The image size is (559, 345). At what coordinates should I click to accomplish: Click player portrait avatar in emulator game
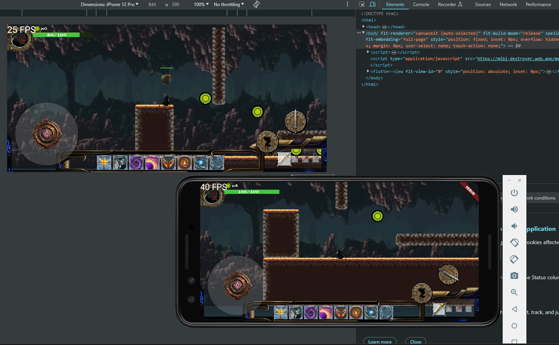tap(212, 196)
